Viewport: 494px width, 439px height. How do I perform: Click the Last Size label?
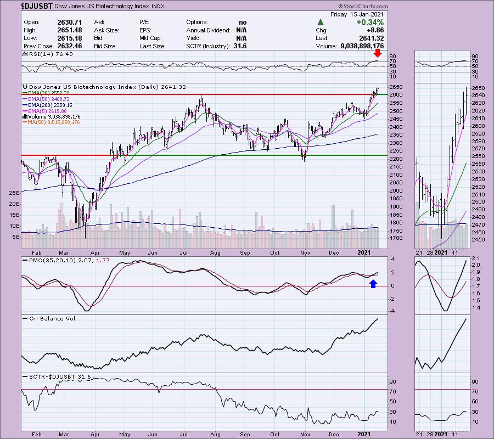(153, 46)
